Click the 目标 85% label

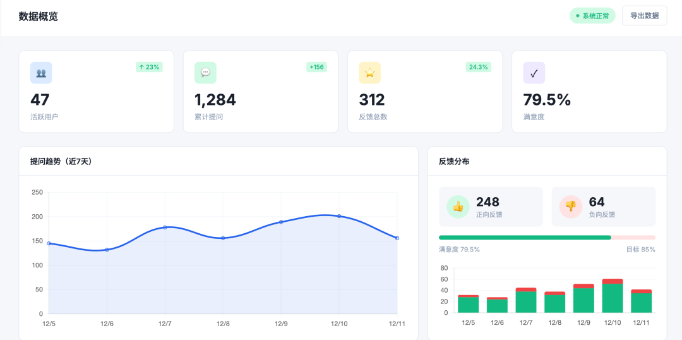point(641,250)
